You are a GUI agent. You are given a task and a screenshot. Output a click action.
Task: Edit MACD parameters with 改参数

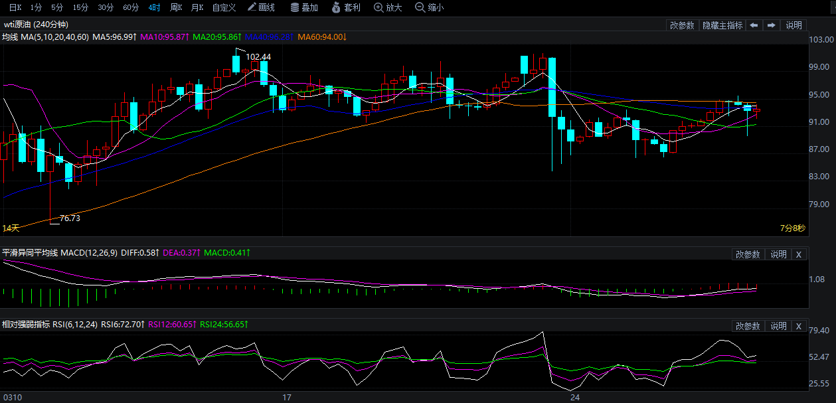tap(748, 254)
